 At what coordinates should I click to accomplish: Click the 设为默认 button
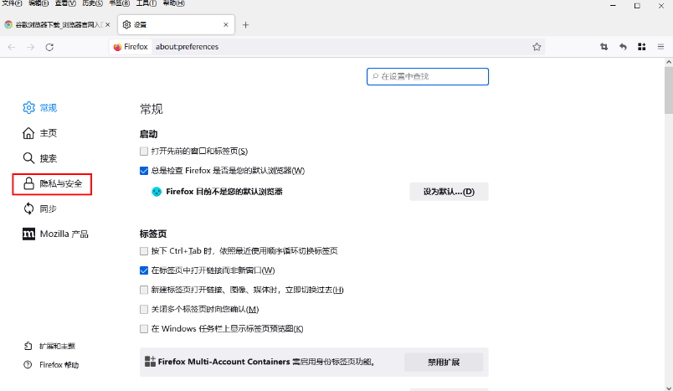(x=449, y=192)
